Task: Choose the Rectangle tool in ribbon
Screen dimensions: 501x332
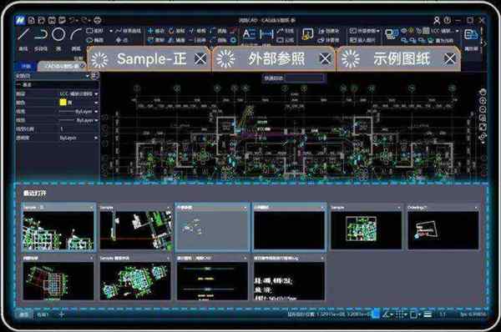Action: [95, 31]
